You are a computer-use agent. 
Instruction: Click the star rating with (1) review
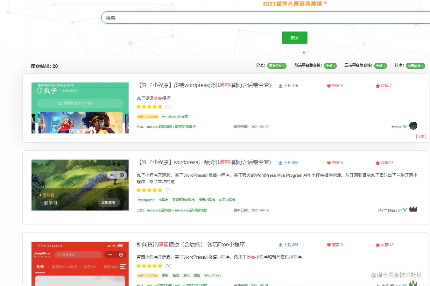click(x=149, y=107)
